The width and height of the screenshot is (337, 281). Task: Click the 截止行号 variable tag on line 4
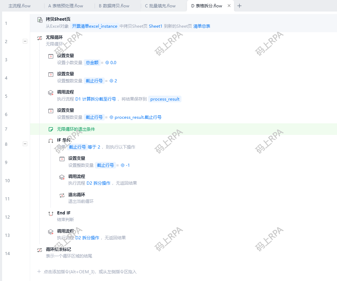click(x=94, y=81)
